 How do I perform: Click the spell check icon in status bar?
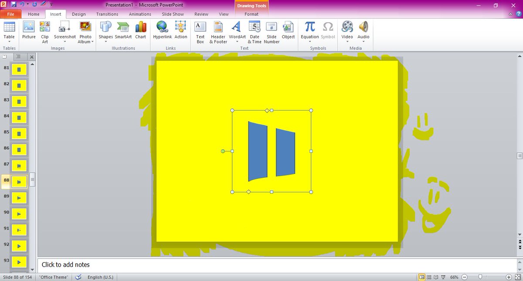[78, 277]
